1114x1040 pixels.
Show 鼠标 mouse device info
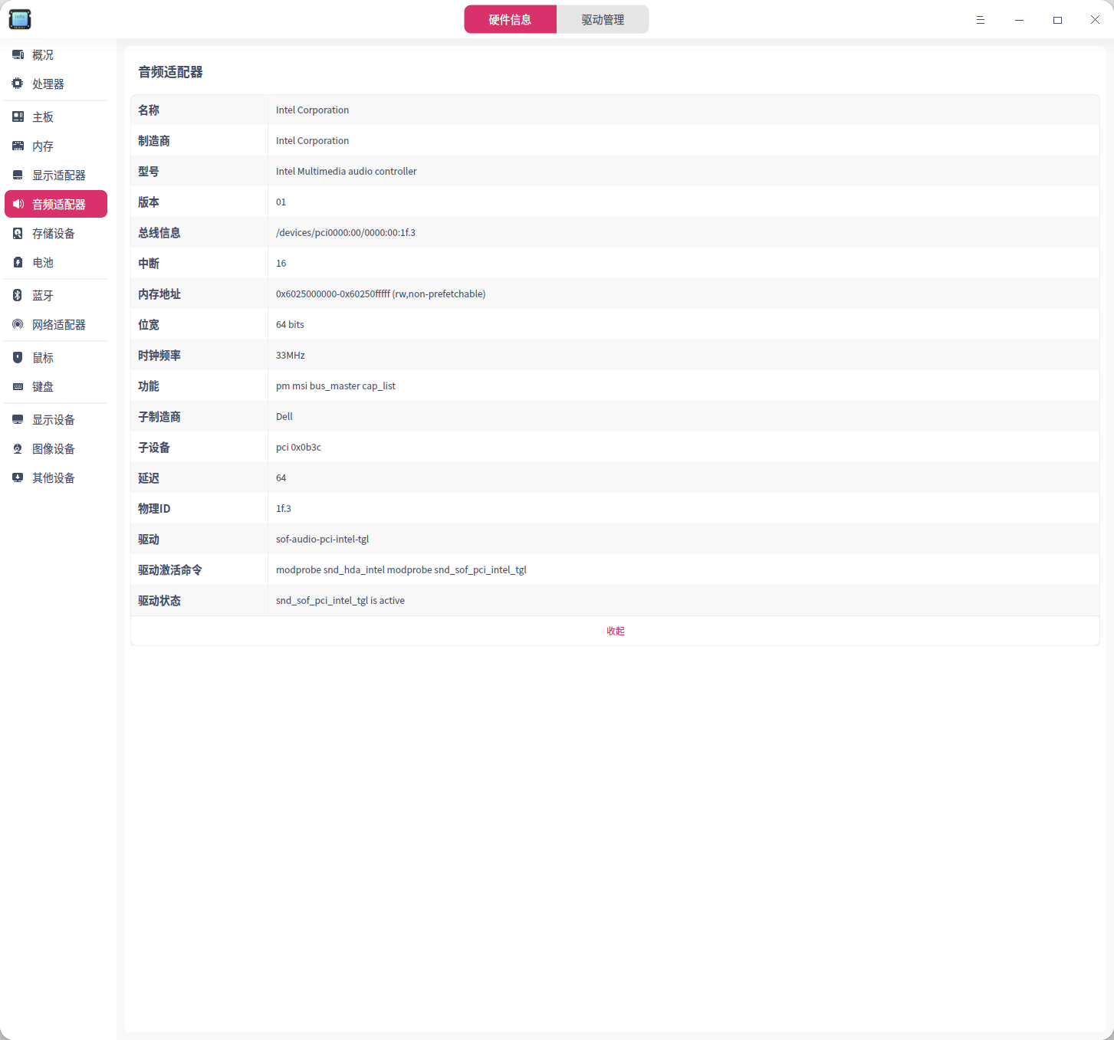pyautogui.click(x=56, y=357)
